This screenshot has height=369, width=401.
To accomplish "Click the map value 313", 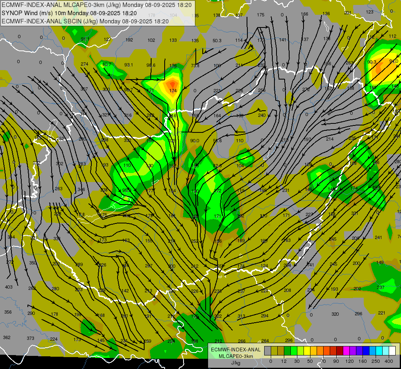I will (241, 316).
